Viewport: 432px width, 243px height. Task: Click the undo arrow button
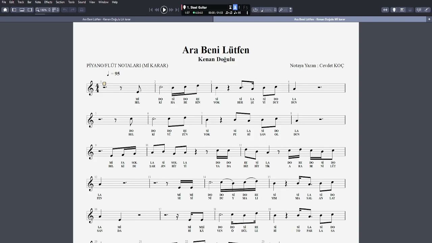click(x=65, y=10)
